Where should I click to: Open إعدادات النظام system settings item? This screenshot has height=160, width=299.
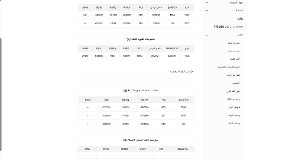[234, 124]
